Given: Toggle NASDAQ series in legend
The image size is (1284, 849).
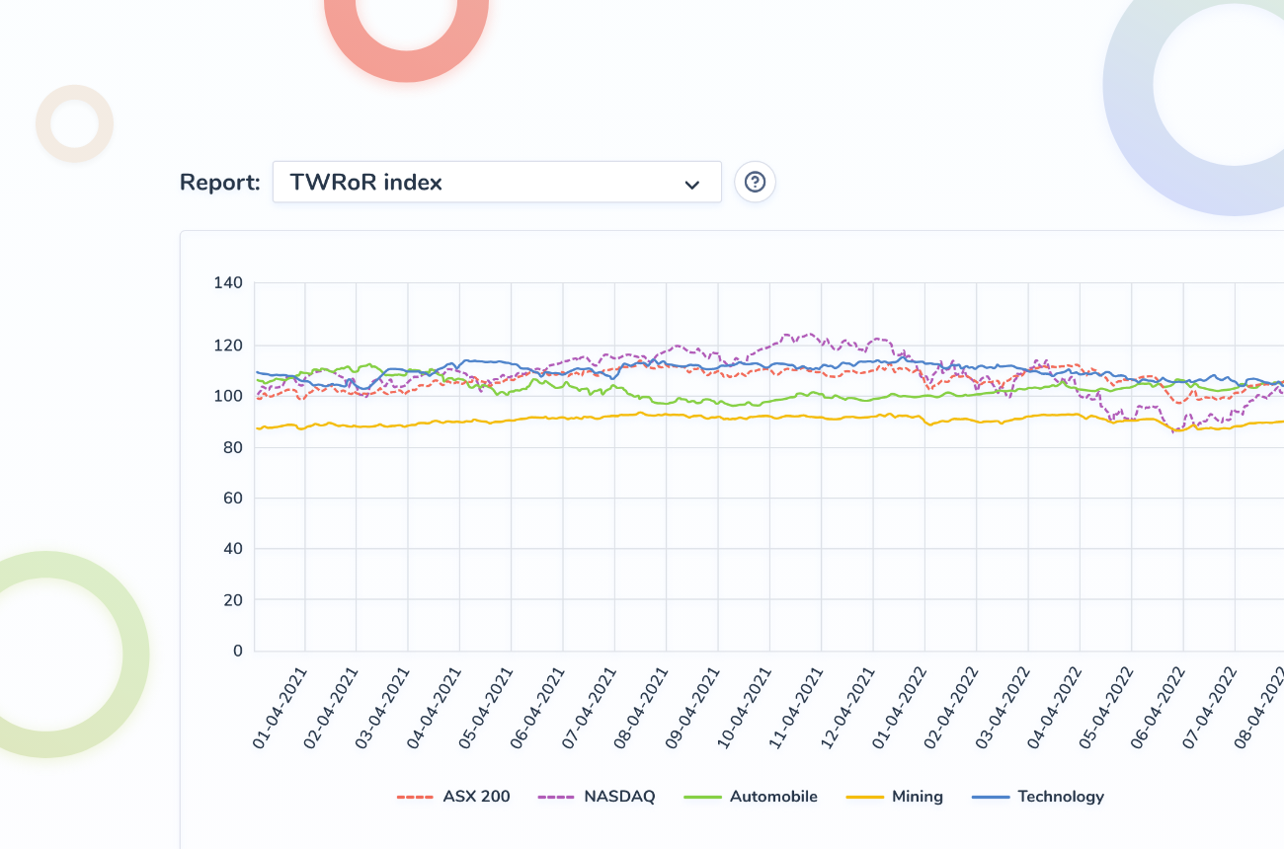Looking at the screenshot, I should point(597,797).
